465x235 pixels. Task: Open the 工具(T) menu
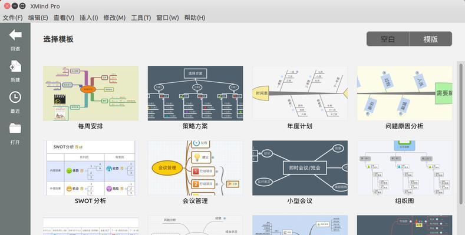[x=141, y=18]
